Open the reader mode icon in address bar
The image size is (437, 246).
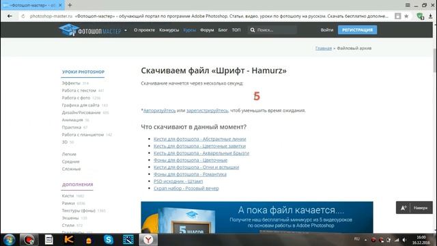(397, 16)
